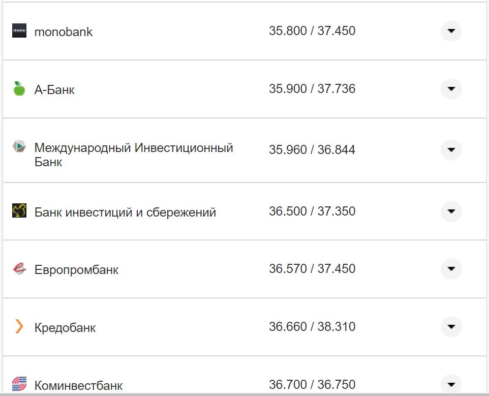Click the Кредобанк bank name
Image resolution: width=489 pixels, height=396 pixels.
65,327
